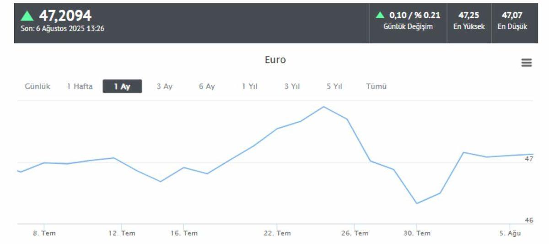The height and width of the screenshot is (244, 549).
Task: Switch to the 5 Yıl range
Action: pos(334,86)
